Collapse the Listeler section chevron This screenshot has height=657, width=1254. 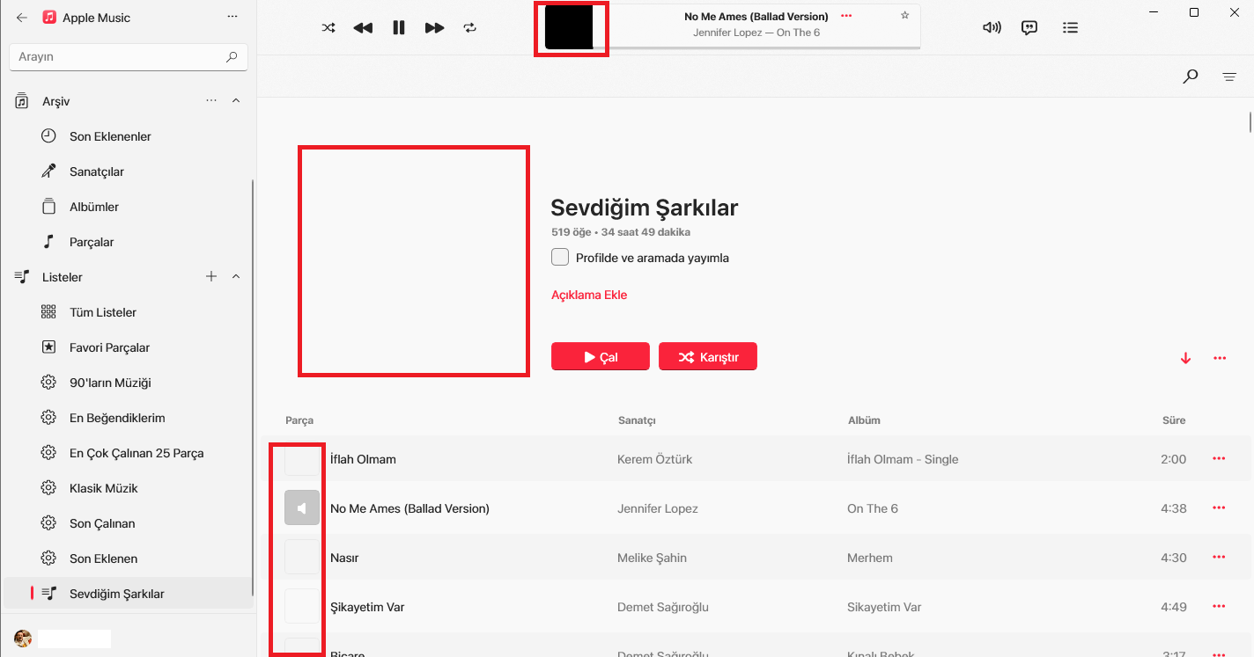point(236,277)
